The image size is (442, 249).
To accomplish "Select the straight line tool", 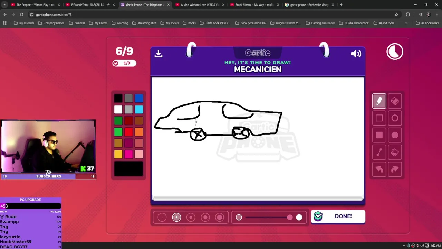I will (x=379, y=152).
